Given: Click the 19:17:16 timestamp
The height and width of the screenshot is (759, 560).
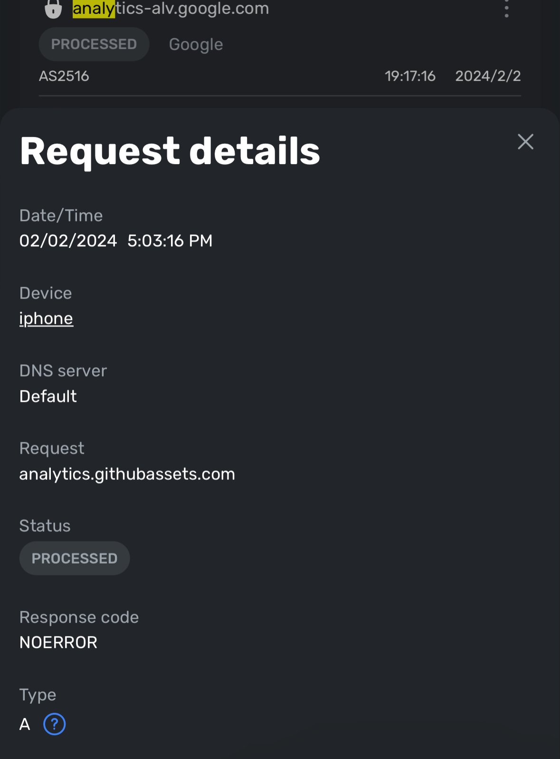Looking at the screenshot, I should (x=411, y=76).
